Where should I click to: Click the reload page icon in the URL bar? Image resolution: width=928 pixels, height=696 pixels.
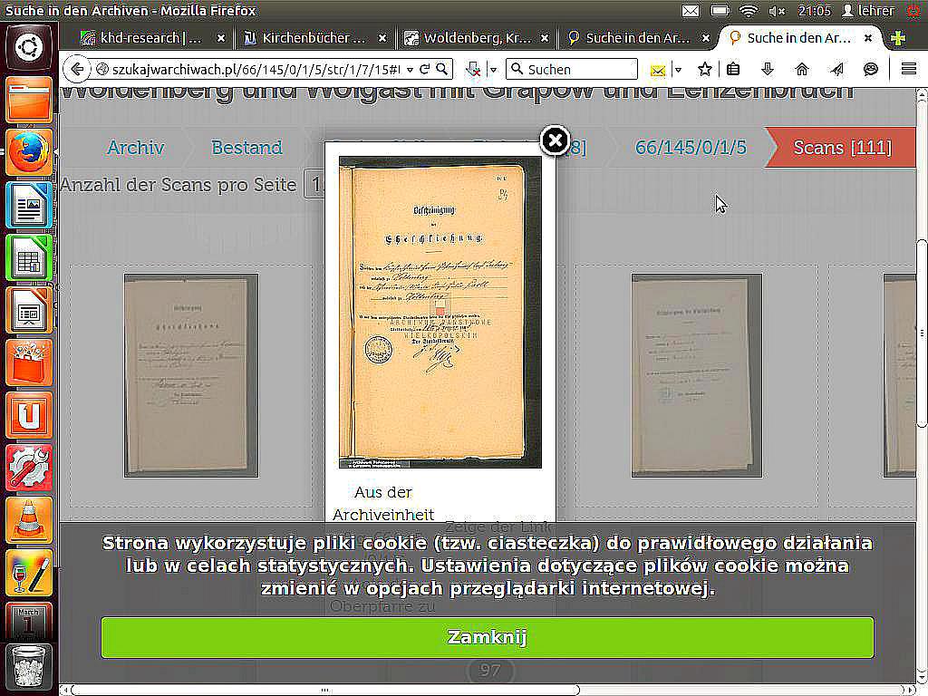426,69
